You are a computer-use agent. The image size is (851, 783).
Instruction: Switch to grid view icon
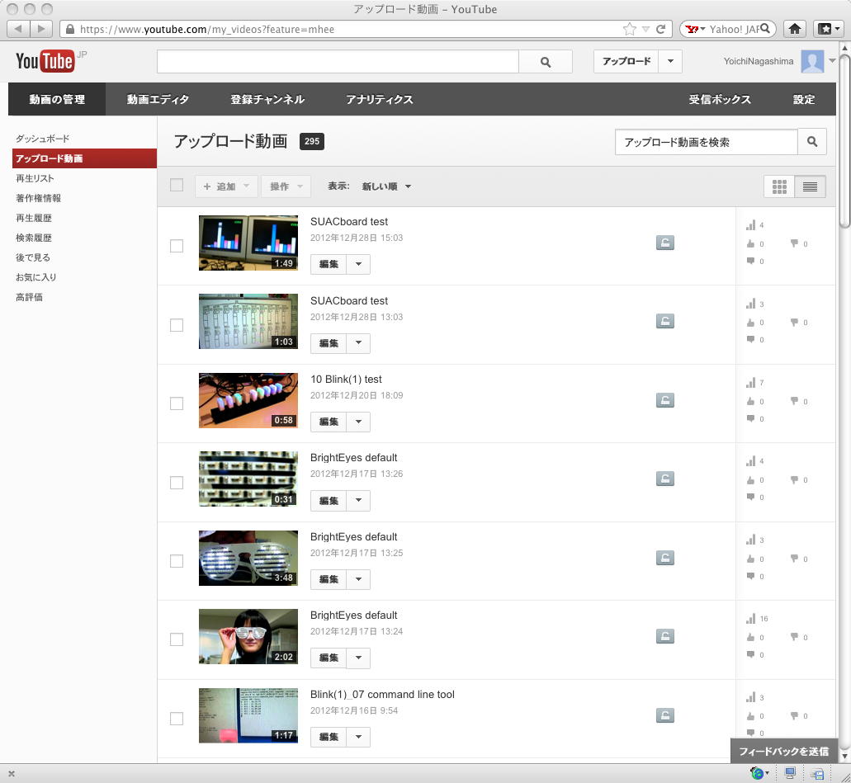[779, 186]
